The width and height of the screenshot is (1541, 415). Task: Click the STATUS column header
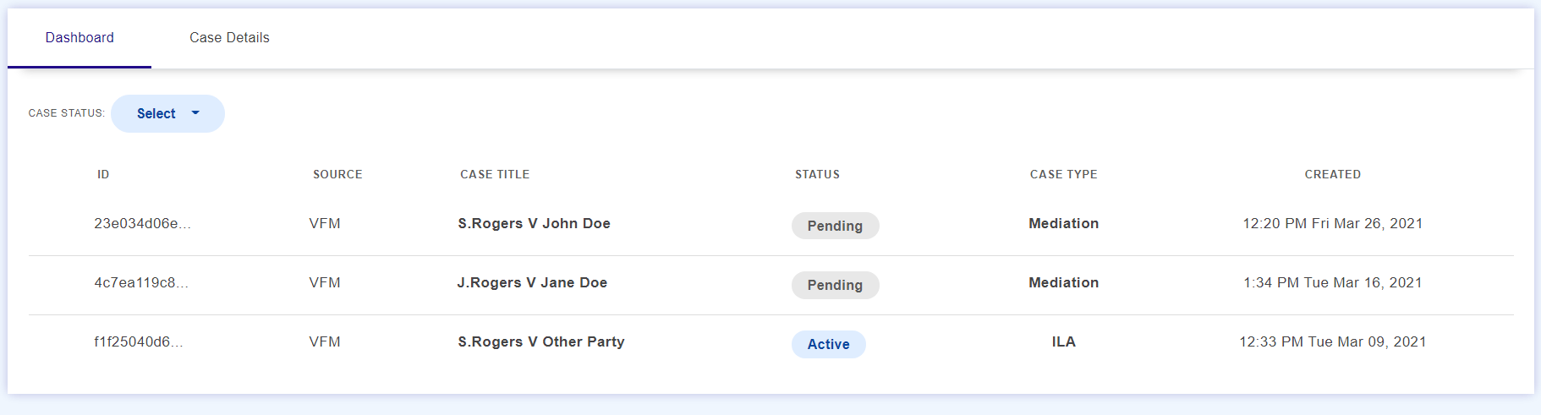817,174
